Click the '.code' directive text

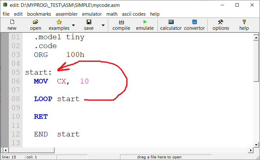coord(45,46)
